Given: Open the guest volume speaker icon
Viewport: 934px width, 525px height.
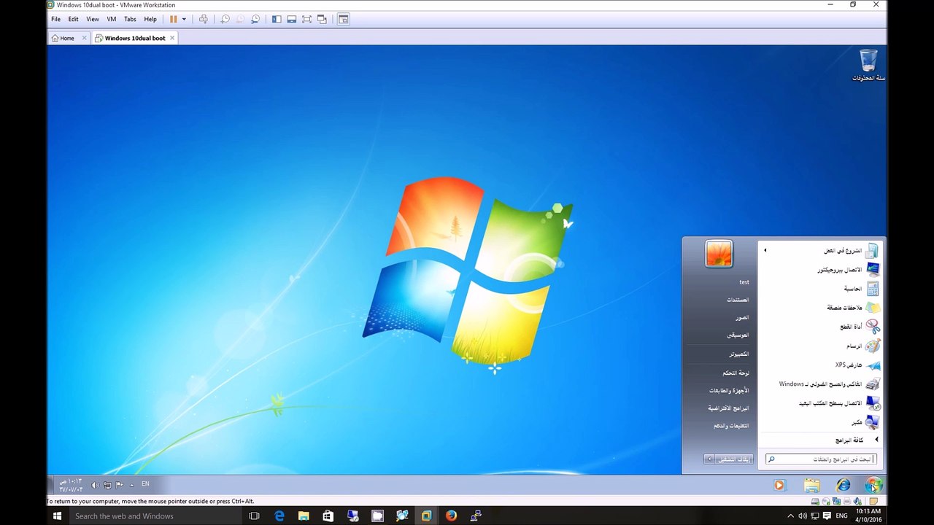Looking at the screenshot, I should [95, 485].
